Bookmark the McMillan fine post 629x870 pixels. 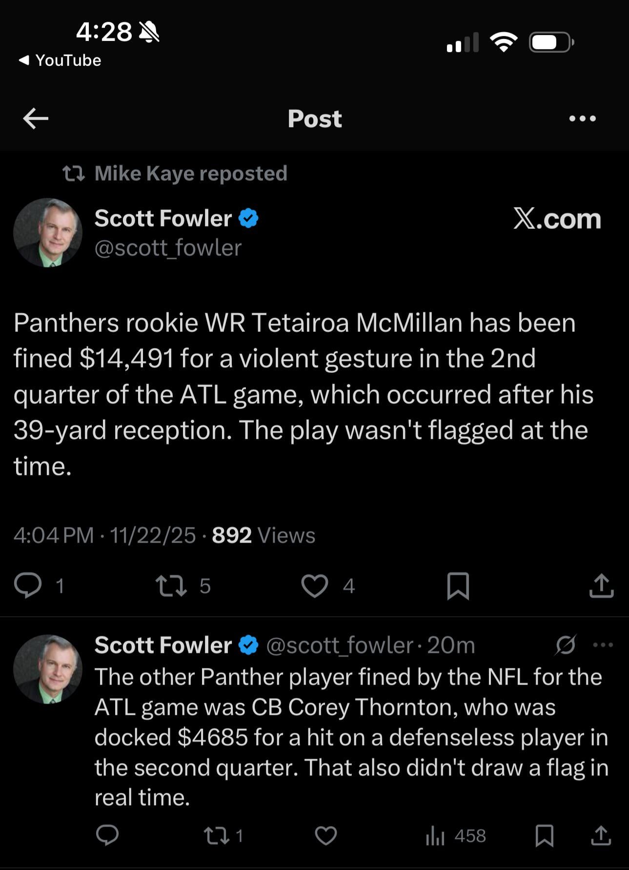pos(458,586)
